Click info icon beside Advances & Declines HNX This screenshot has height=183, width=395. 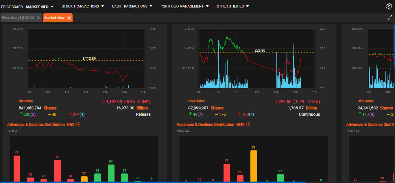[248, 125]
